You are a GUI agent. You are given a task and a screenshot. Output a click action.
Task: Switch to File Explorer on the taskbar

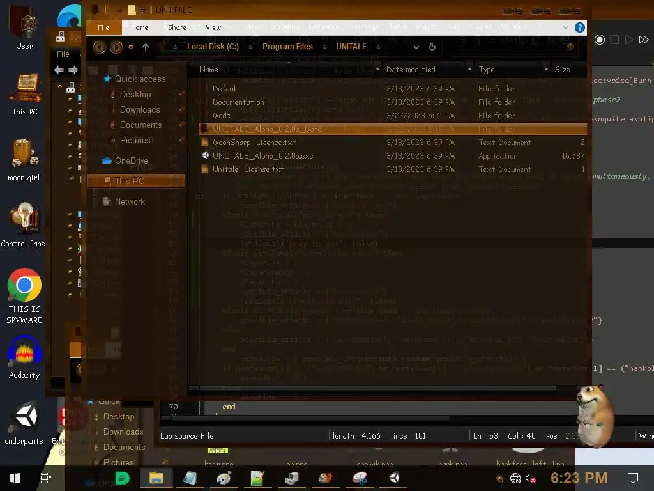[x=156, y=478]
